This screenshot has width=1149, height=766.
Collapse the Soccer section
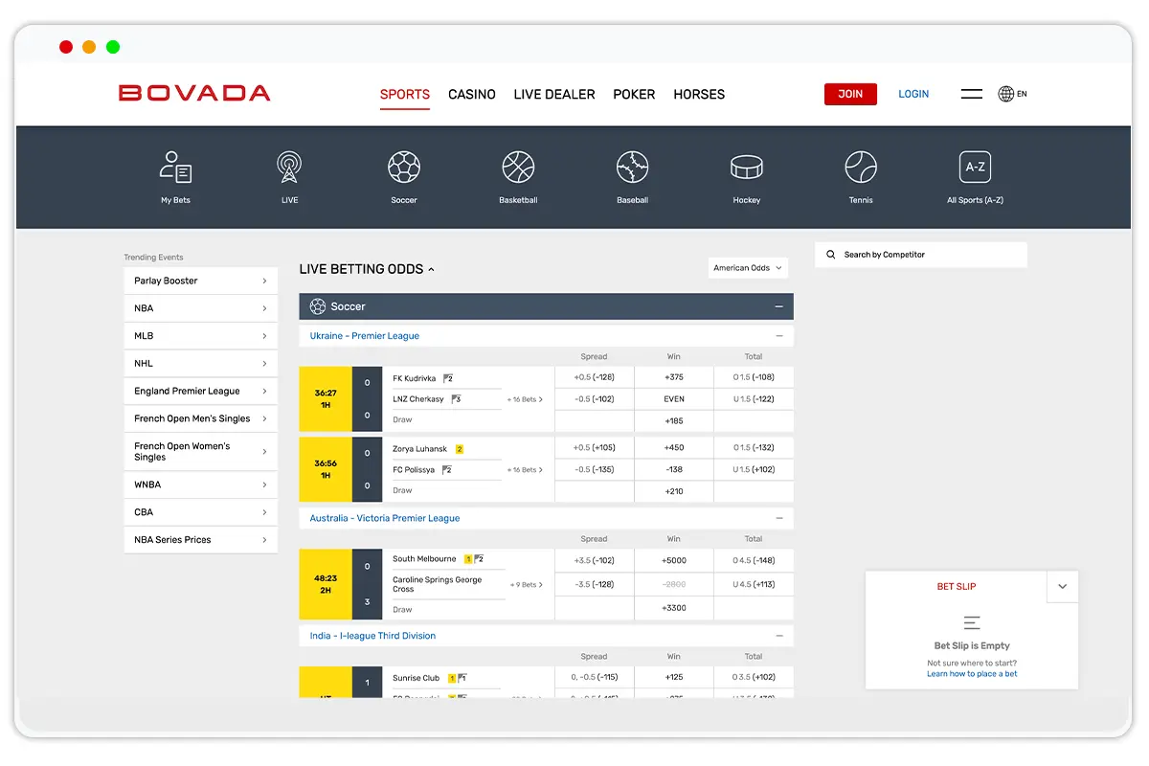(x=779, y=306)
